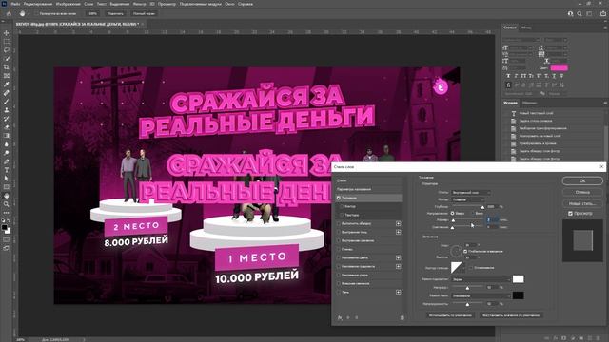
Task: Select the Move tool
Action: pyautogui.click(x=7, y=33)
